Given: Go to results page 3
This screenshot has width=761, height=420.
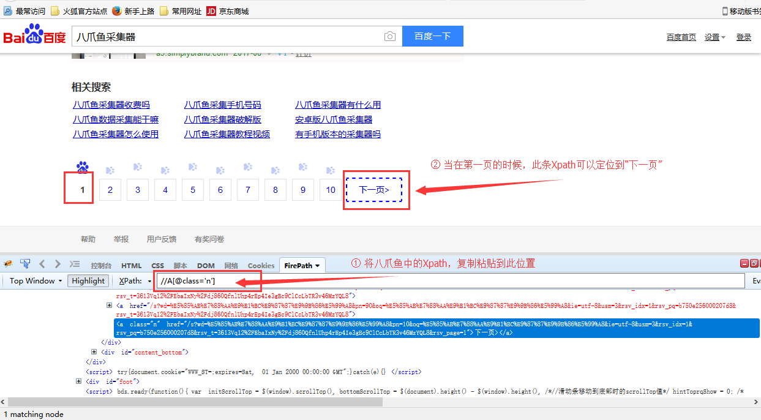Looking at the screenshot, I should click(138, 190).
